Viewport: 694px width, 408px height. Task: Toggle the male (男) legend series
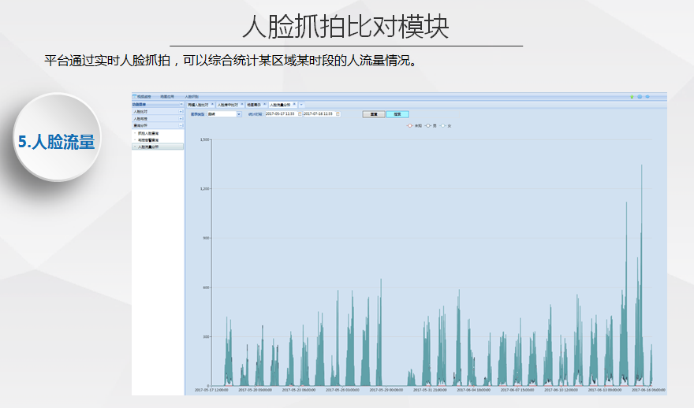(431, 126)
